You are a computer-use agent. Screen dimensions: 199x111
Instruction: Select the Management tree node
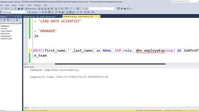[x=6, y=36]
